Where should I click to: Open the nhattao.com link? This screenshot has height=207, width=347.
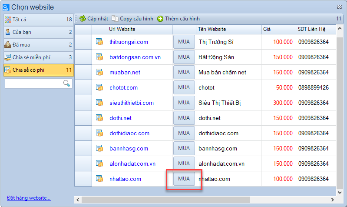click(x=125, y=179)
